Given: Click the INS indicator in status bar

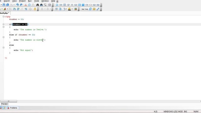Looking at the screenshot, I should (x=185, y=111).
